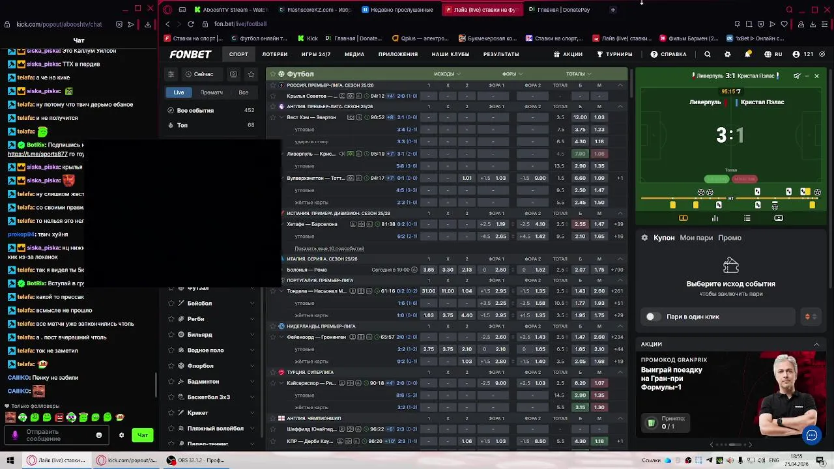Switch widget to field view icon
This screenshot has width=834, height=469.
tap(683, 218)
